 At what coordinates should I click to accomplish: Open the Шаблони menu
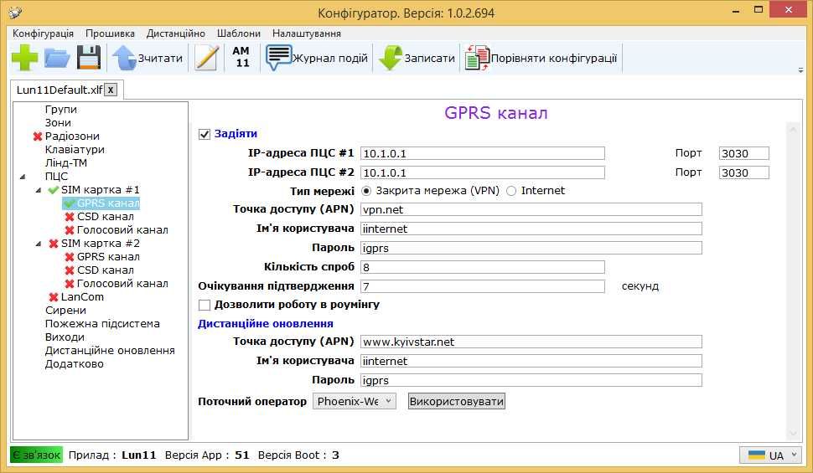pyautogui.click(x=239, y=33)
